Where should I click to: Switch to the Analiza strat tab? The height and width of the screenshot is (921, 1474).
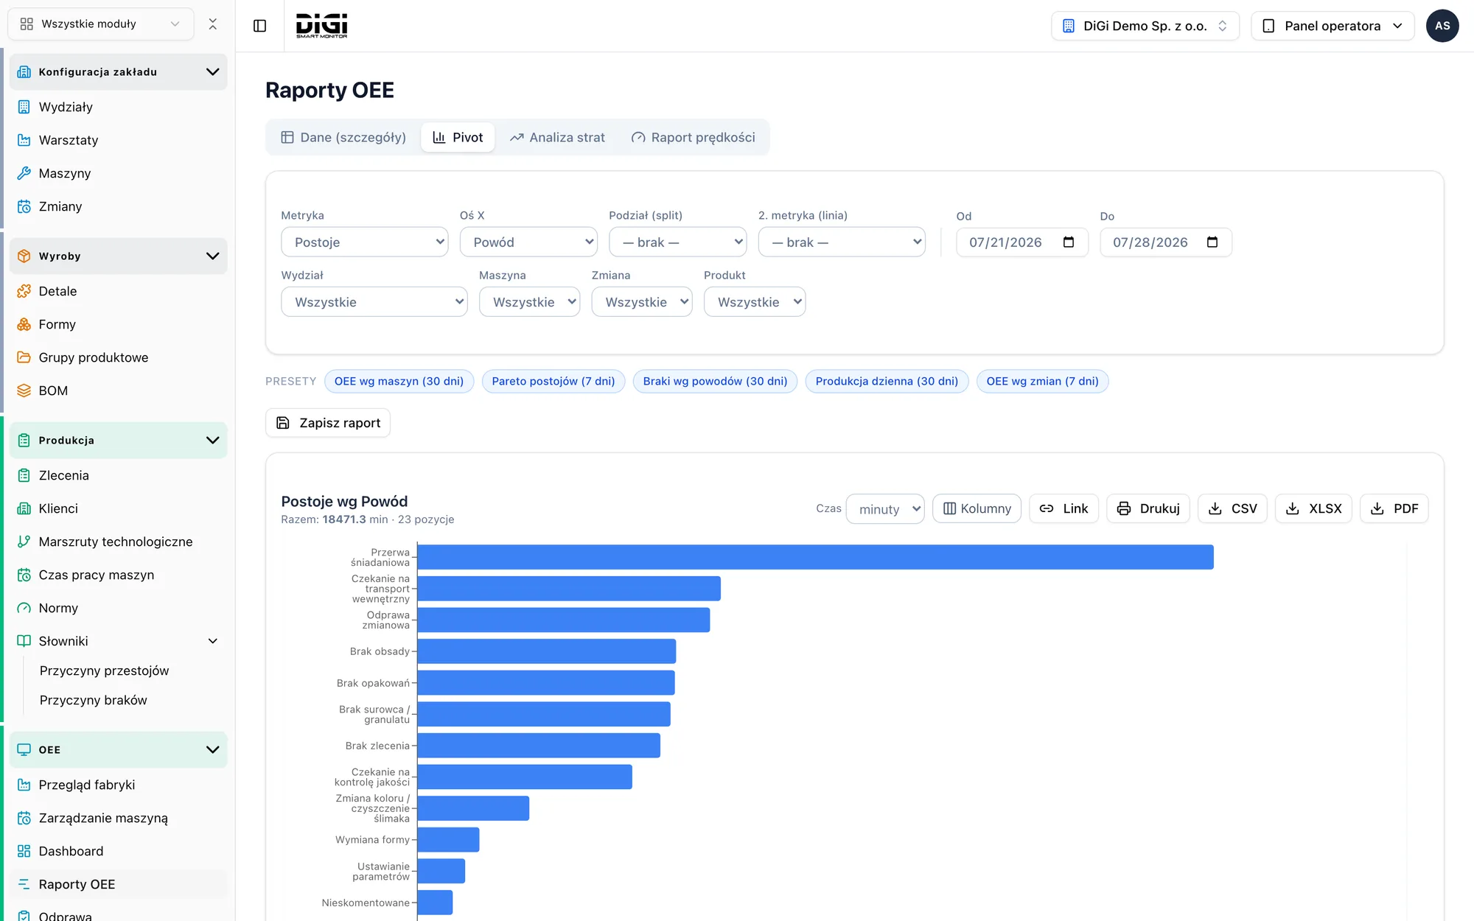557,138
